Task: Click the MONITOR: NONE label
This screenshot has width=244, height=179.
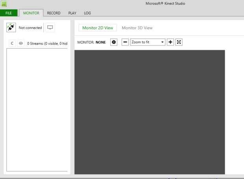Action: 91,42
